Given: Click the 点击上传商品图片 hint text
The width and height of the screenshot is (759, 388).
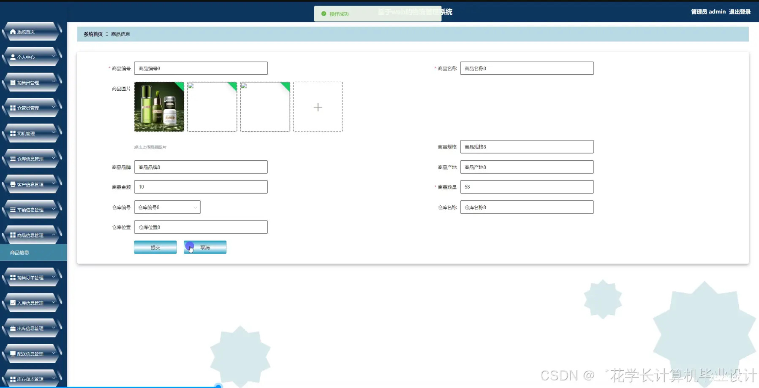Looking at the screenshot, I should pyautogui.click(x=150, y=147).
